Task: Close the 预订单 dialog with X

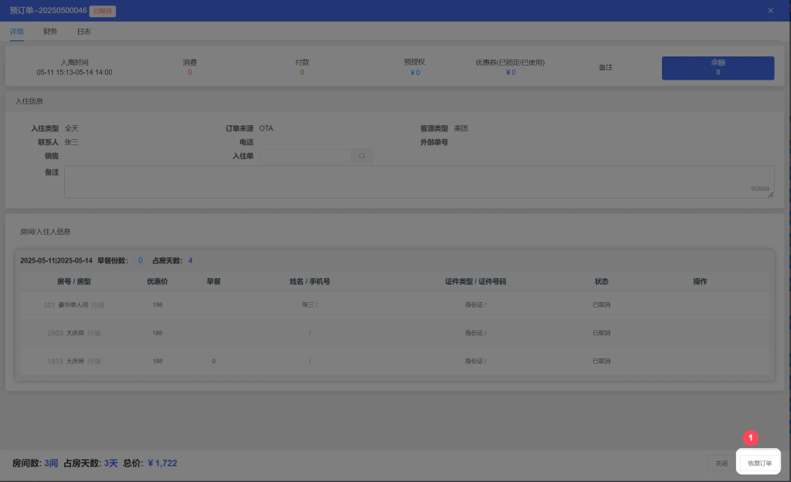Action: click(770, 11)
